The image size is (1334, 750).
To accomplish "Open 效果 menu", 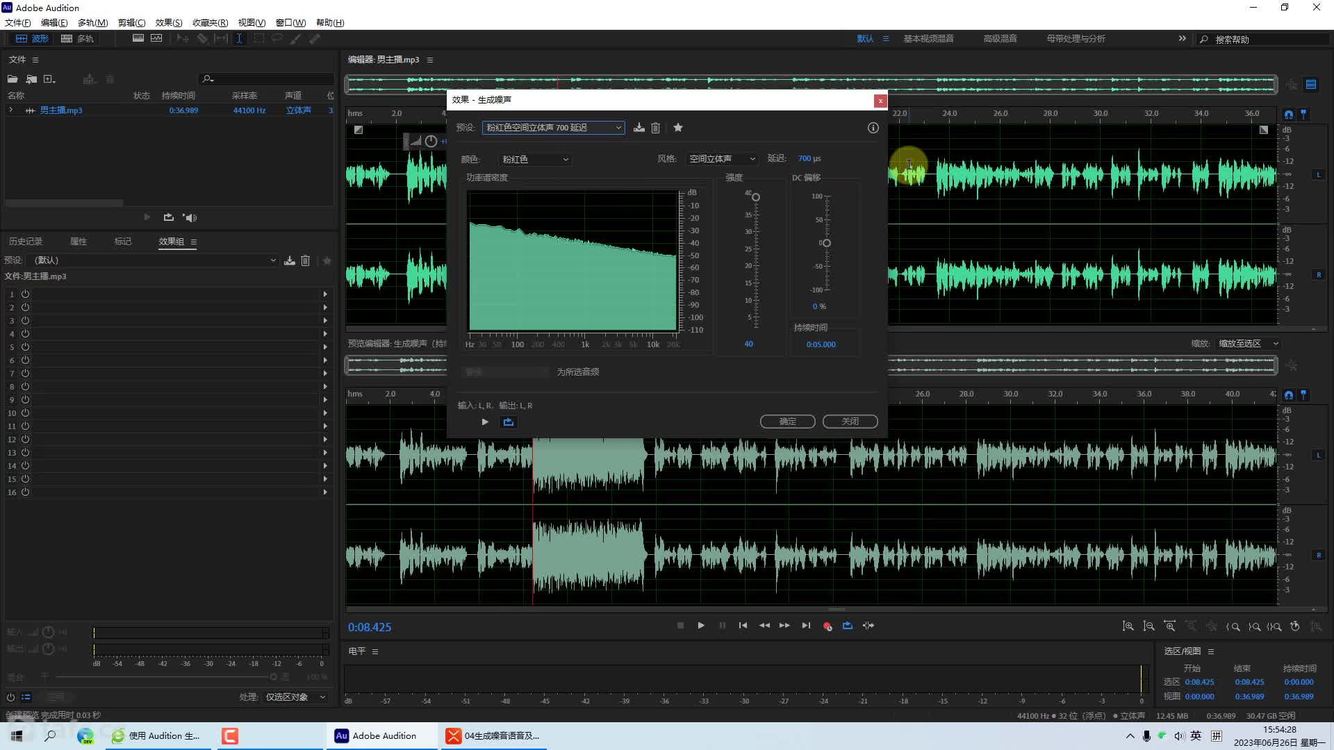I will pyautogui.click(x=169, y=23).
